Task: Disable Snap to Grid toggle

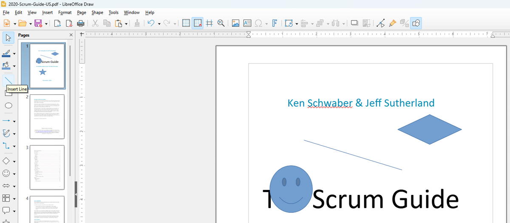Action: click(198, 23)
